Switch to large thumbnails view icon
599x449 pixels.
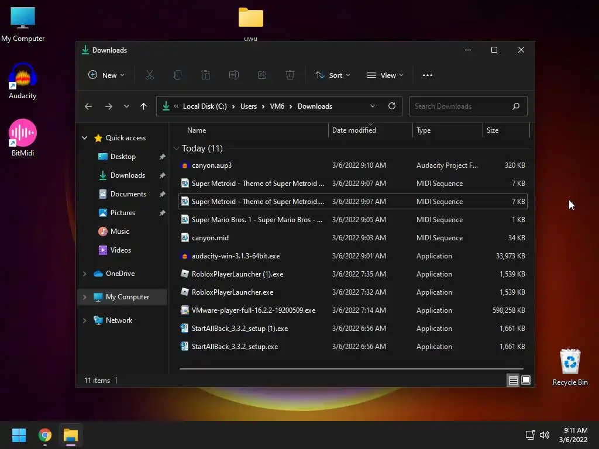click(x=526, y=380)
